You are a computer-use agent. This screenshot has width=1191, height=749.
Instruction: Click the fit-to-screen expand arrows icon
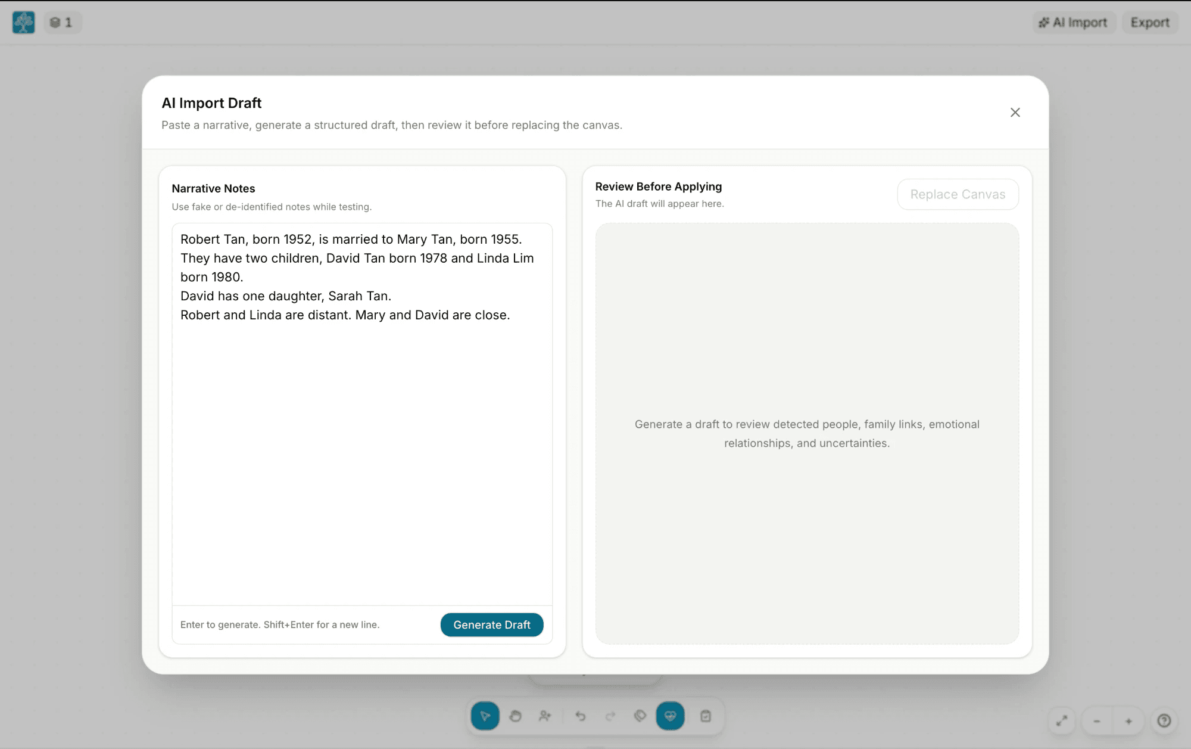point(1062,721)
